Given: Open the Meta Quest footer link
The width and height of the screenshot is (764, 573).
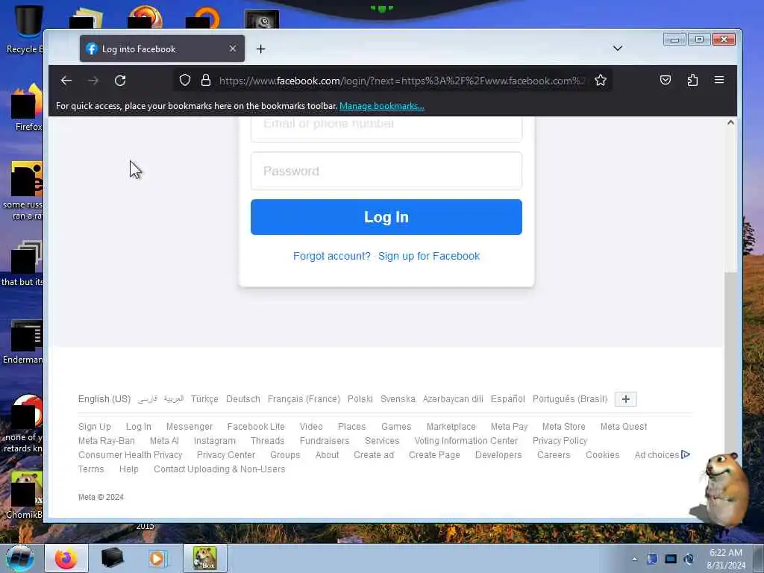Looking at the screenshot, I should (x=624, y=427).
